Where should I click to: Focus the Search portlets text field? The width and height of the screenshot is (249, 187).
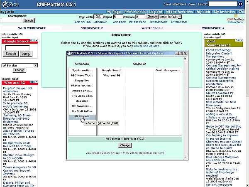point(12,20)
